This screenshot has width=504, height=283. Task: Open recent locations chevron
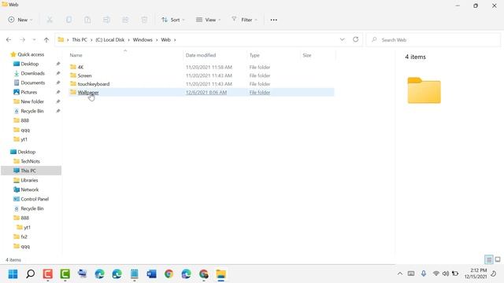coord(34,40)
